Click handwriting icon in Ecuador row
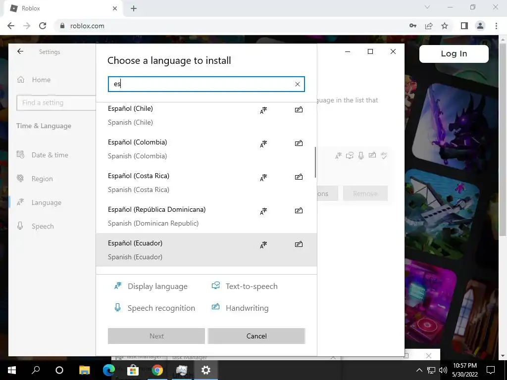The width and height of the screenshot is (507, 380). coord(299,244)
